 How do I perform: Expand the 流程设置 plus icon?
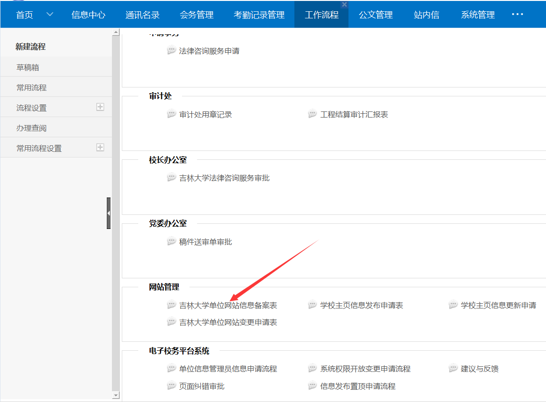click(x=100, y=107)
